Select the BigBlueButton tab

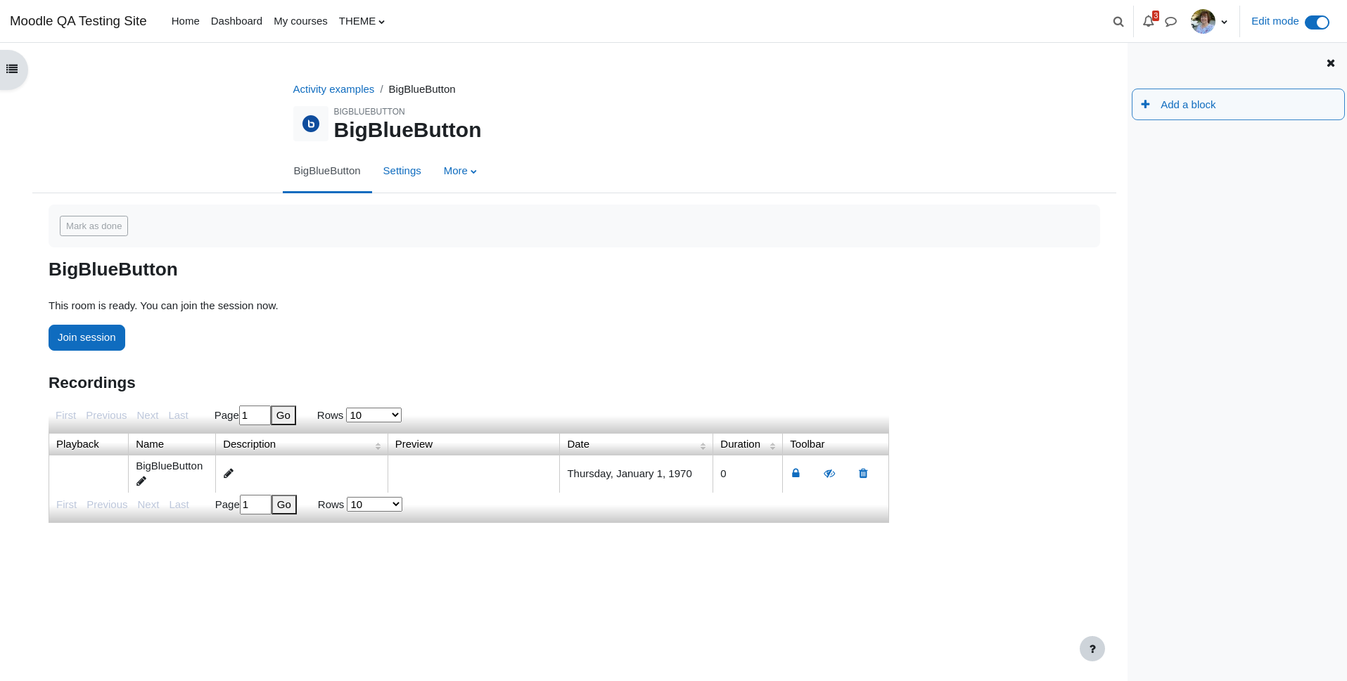coord(327,171)
